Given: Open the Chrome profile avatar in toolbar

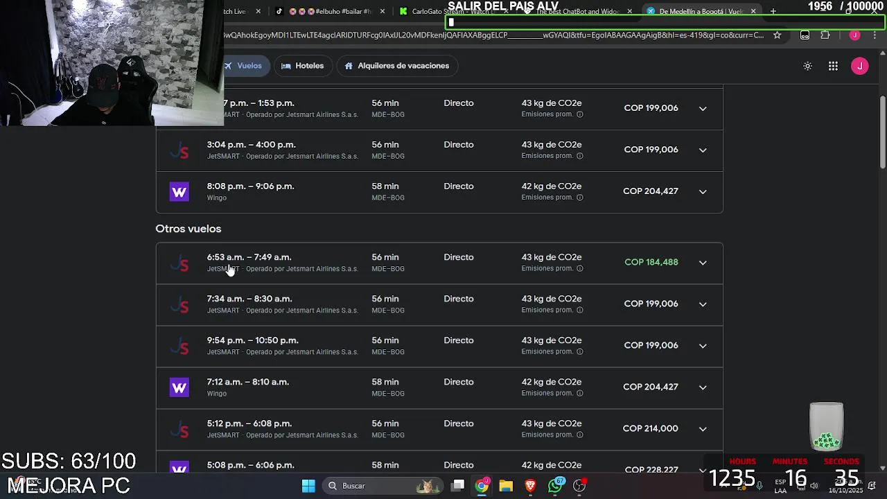Looking at the screenshot, I should [x=855, y=35].
